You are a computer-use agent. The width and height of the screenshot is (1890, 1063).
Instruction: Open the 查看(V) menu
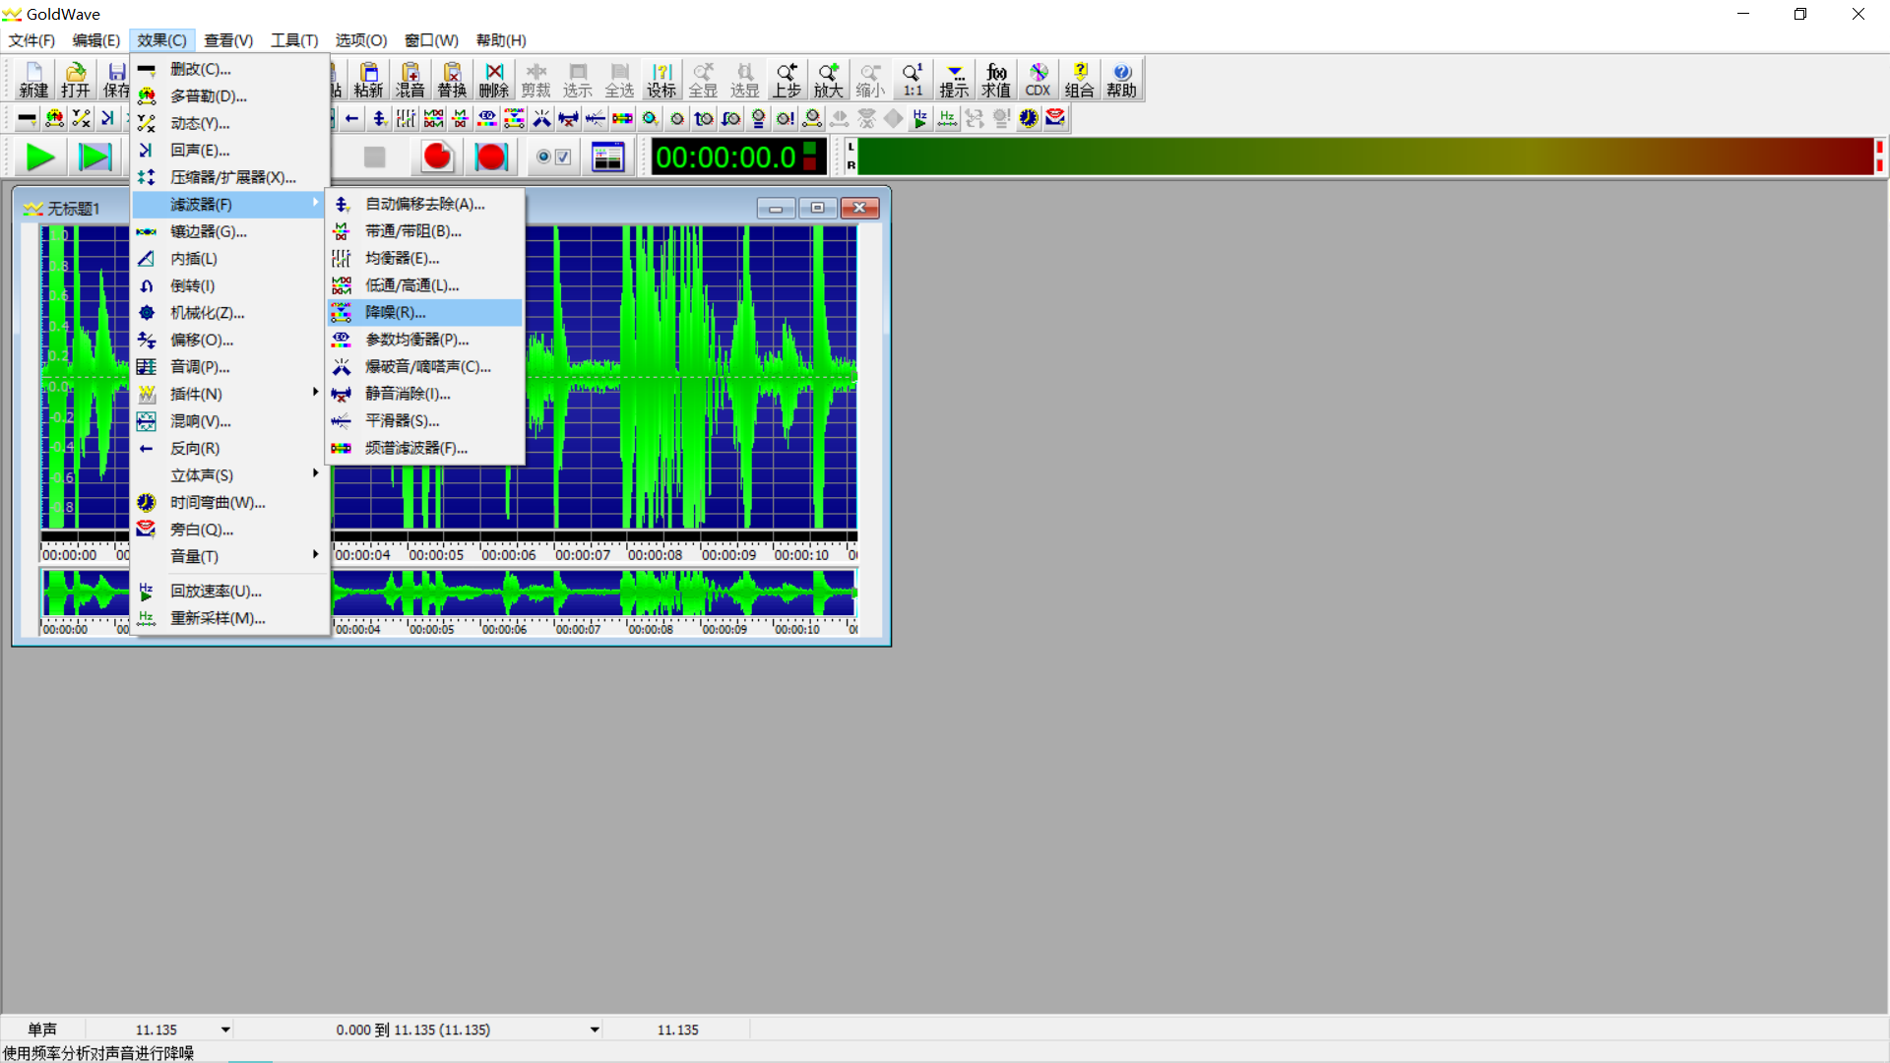228,40
